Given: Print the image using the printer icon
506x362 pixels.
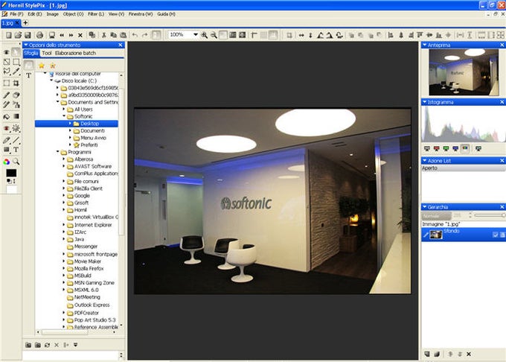Looking at the screenshot, I should click(x=39, y=35).
